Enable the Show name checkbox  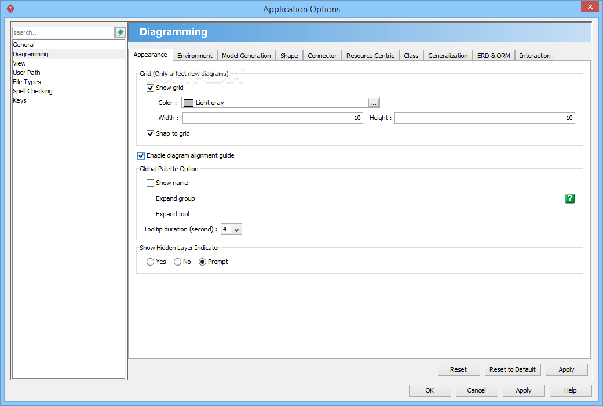point(151,183)
